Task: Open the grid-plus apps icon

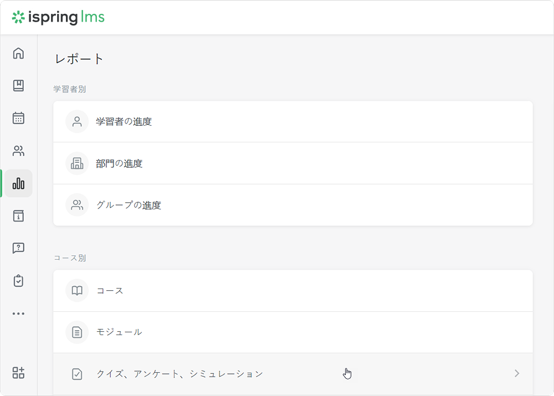Action: (18, 373)
